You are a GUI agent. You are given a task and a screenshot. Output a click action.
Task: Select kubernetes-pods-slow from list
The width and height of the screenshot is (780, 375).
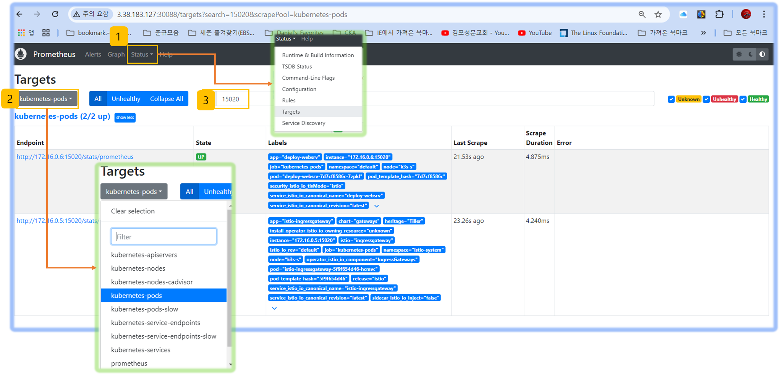163,309
